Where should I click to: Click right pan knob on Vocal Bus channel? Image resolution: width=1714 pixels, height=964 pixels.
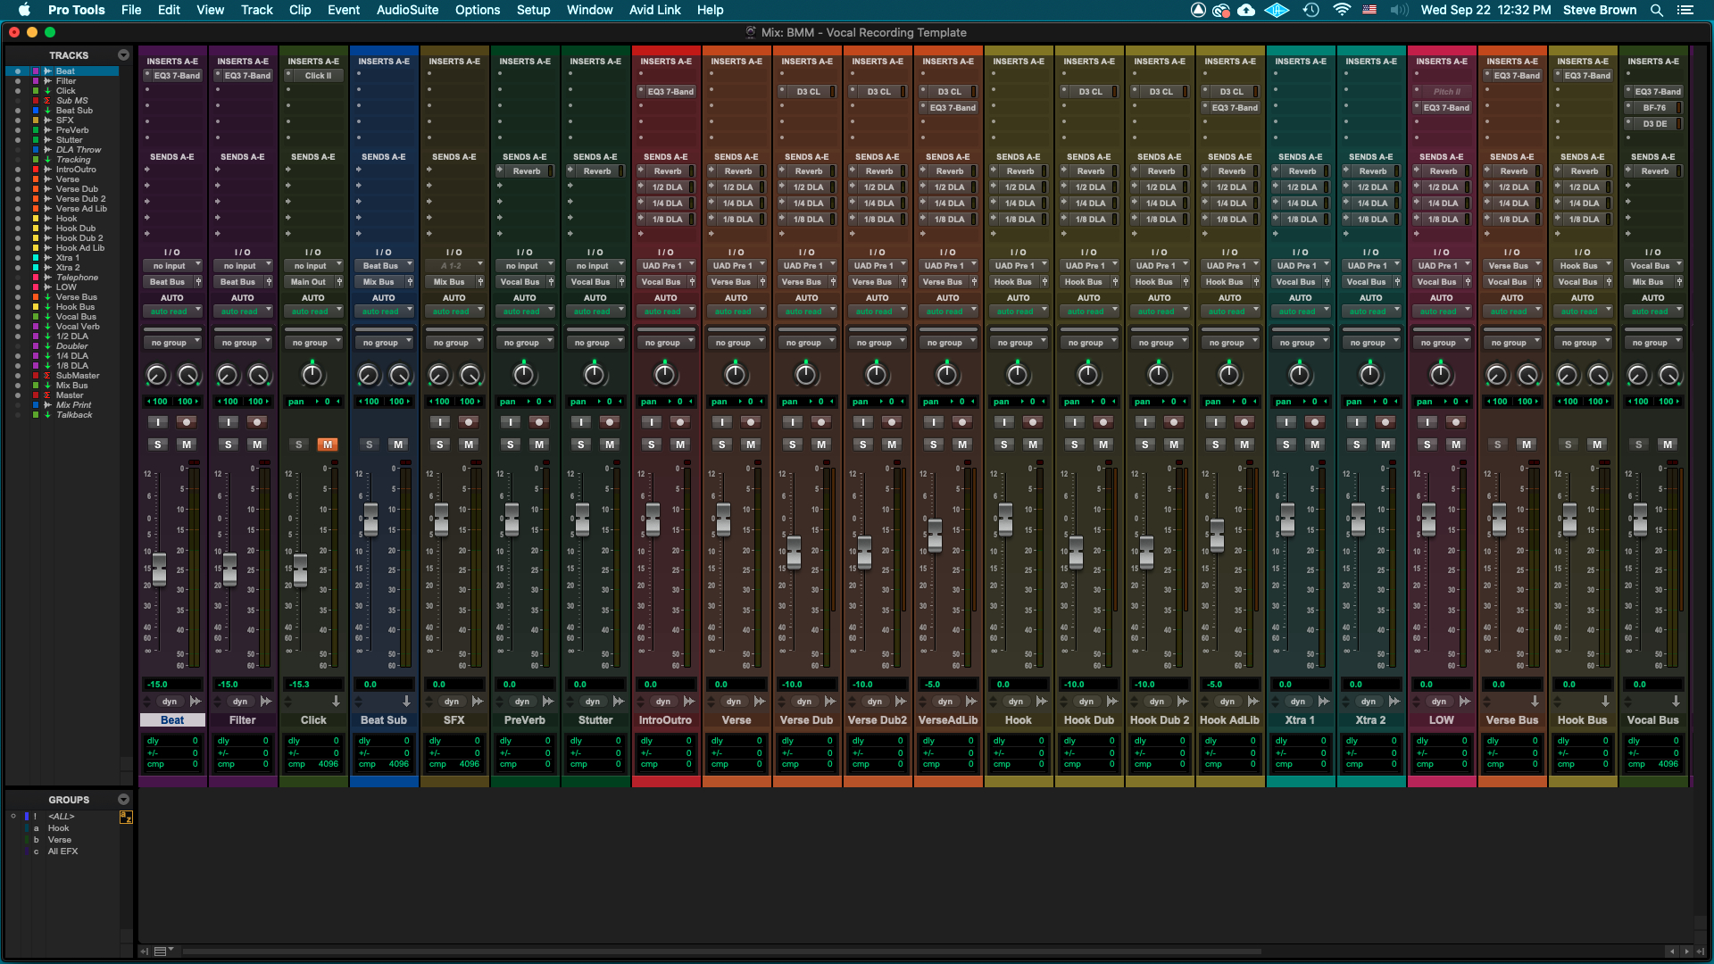1669,375
